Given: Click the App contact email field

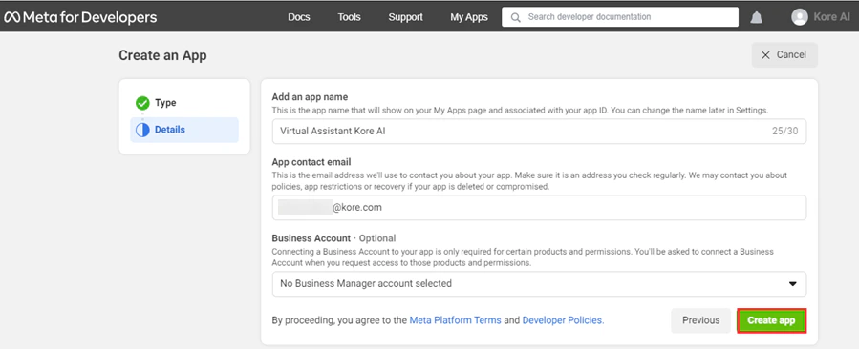Looking at the screenshot, I should 539,207.
